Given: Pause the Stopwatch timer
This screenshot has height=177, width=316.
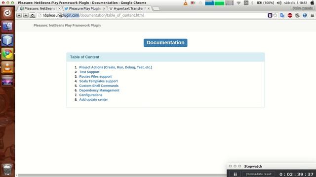Looking at the screenshot, I should pos(235,174).
